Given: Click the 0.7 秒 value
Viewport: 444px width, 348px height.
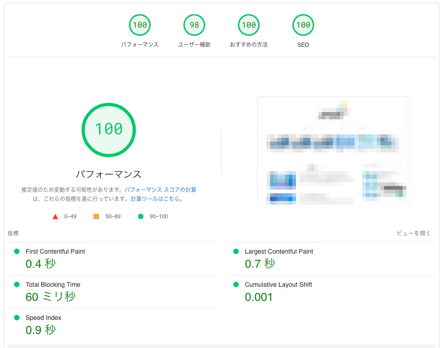Looking at the screenshot, I should 260,264.
